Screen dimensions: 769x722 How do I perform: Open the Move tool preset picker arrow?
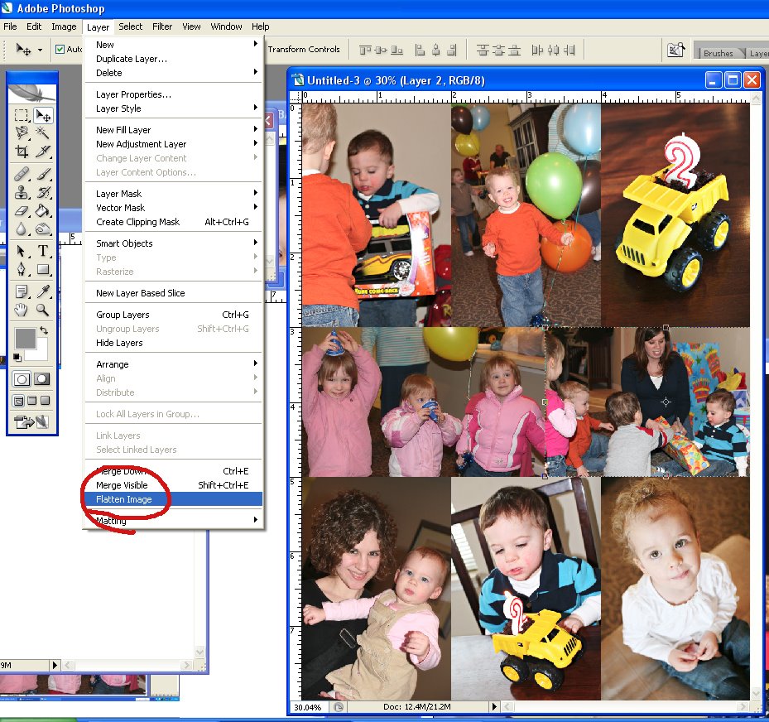pos(39,51)
